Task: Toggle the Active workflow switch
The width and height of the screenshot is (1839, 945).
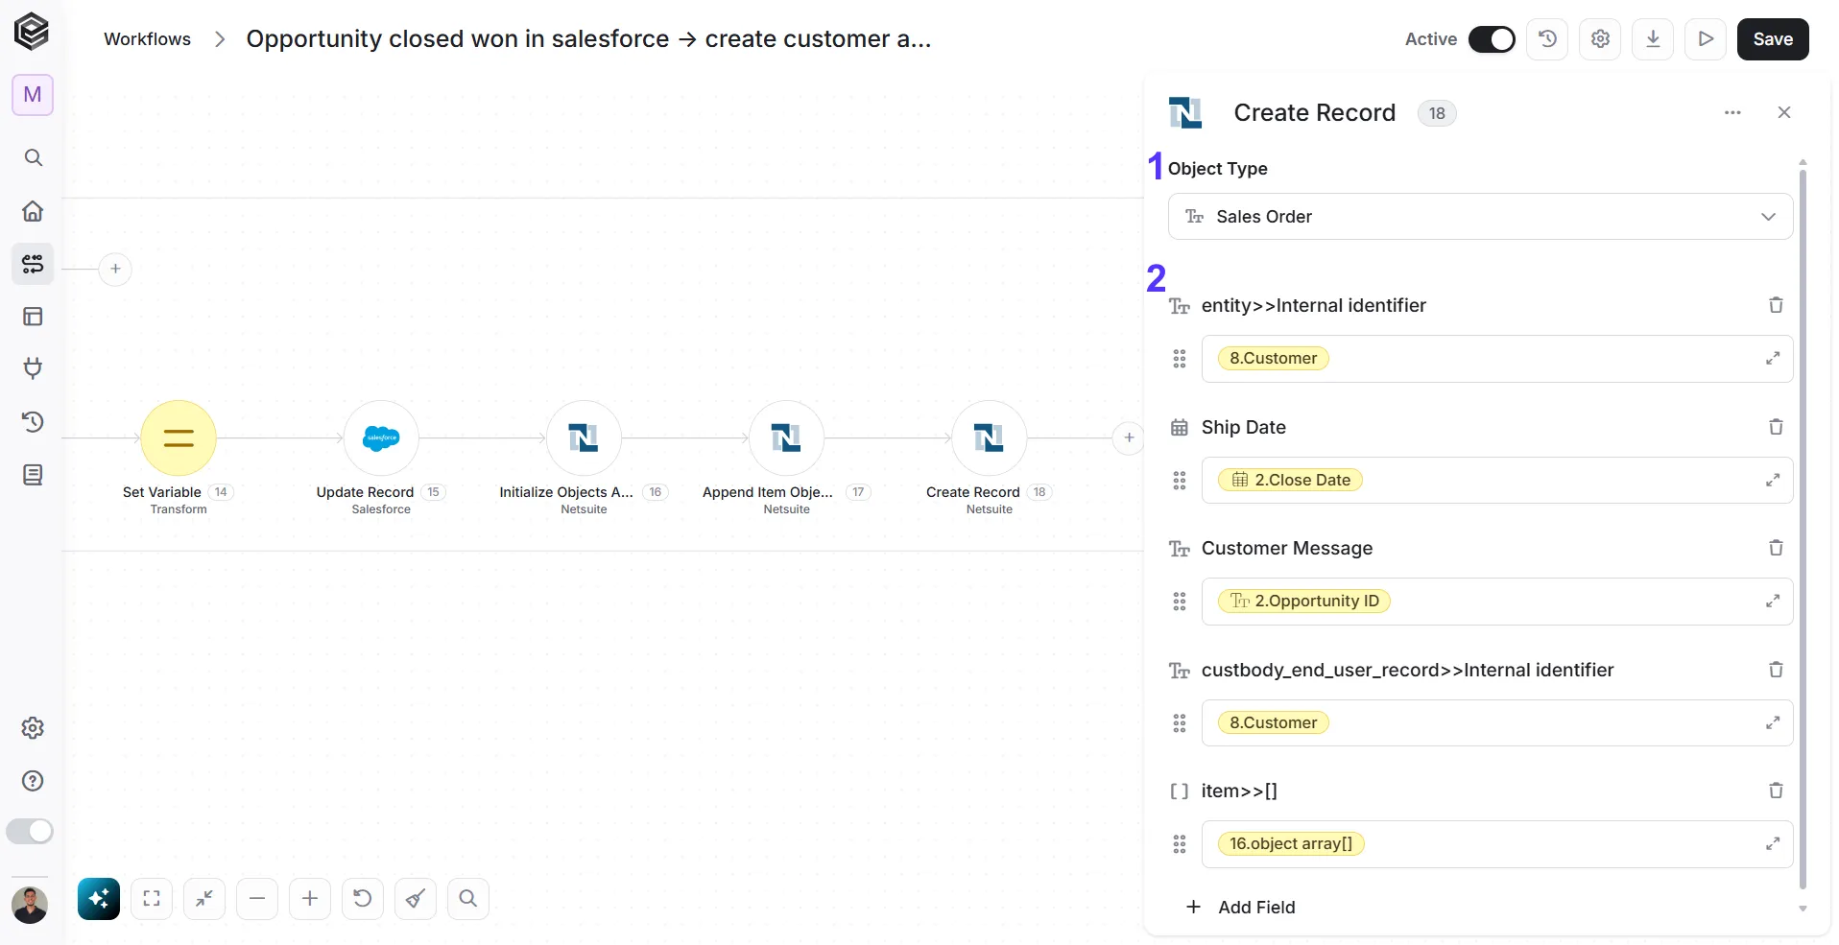Action: click(x=1492, y=39)
